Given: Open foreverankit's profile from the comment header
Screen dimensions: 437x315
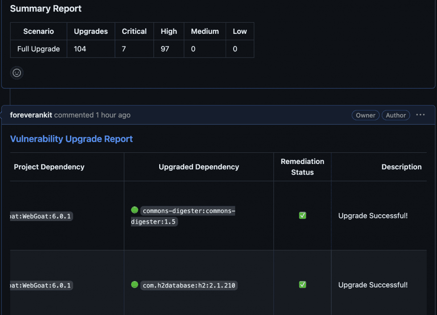Looking at the screenshot, I should tap(31, 115).
